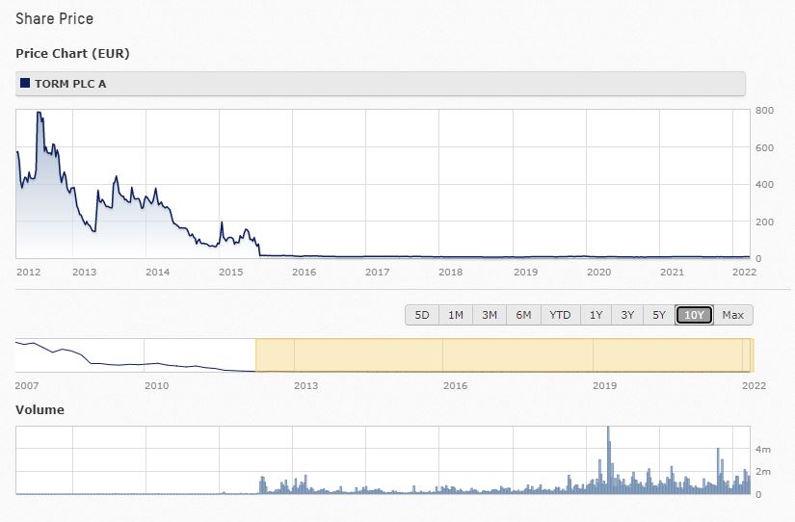Image resolution: width=795 pixels, height=522 pixels.
Task: Switch to the 5Y range
Action: (659, 315)
